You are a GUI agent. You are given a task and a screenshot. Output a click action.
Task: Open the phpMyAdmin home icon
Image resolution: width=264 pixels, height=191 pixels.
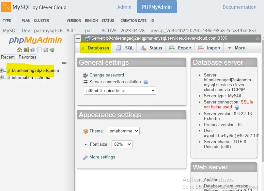(20, 50)
